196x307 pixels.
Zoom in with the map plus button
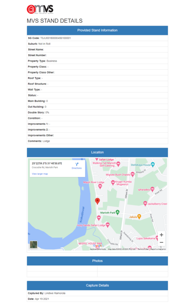coord(161,235)
